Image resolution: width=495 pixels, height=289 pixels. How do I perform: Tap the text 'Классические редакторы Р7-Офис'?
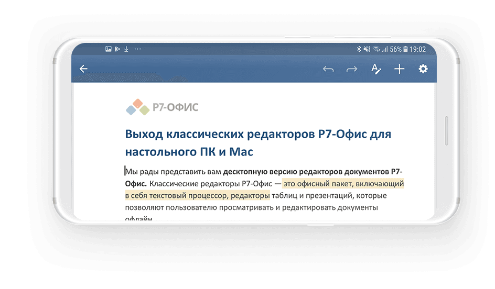211,183
